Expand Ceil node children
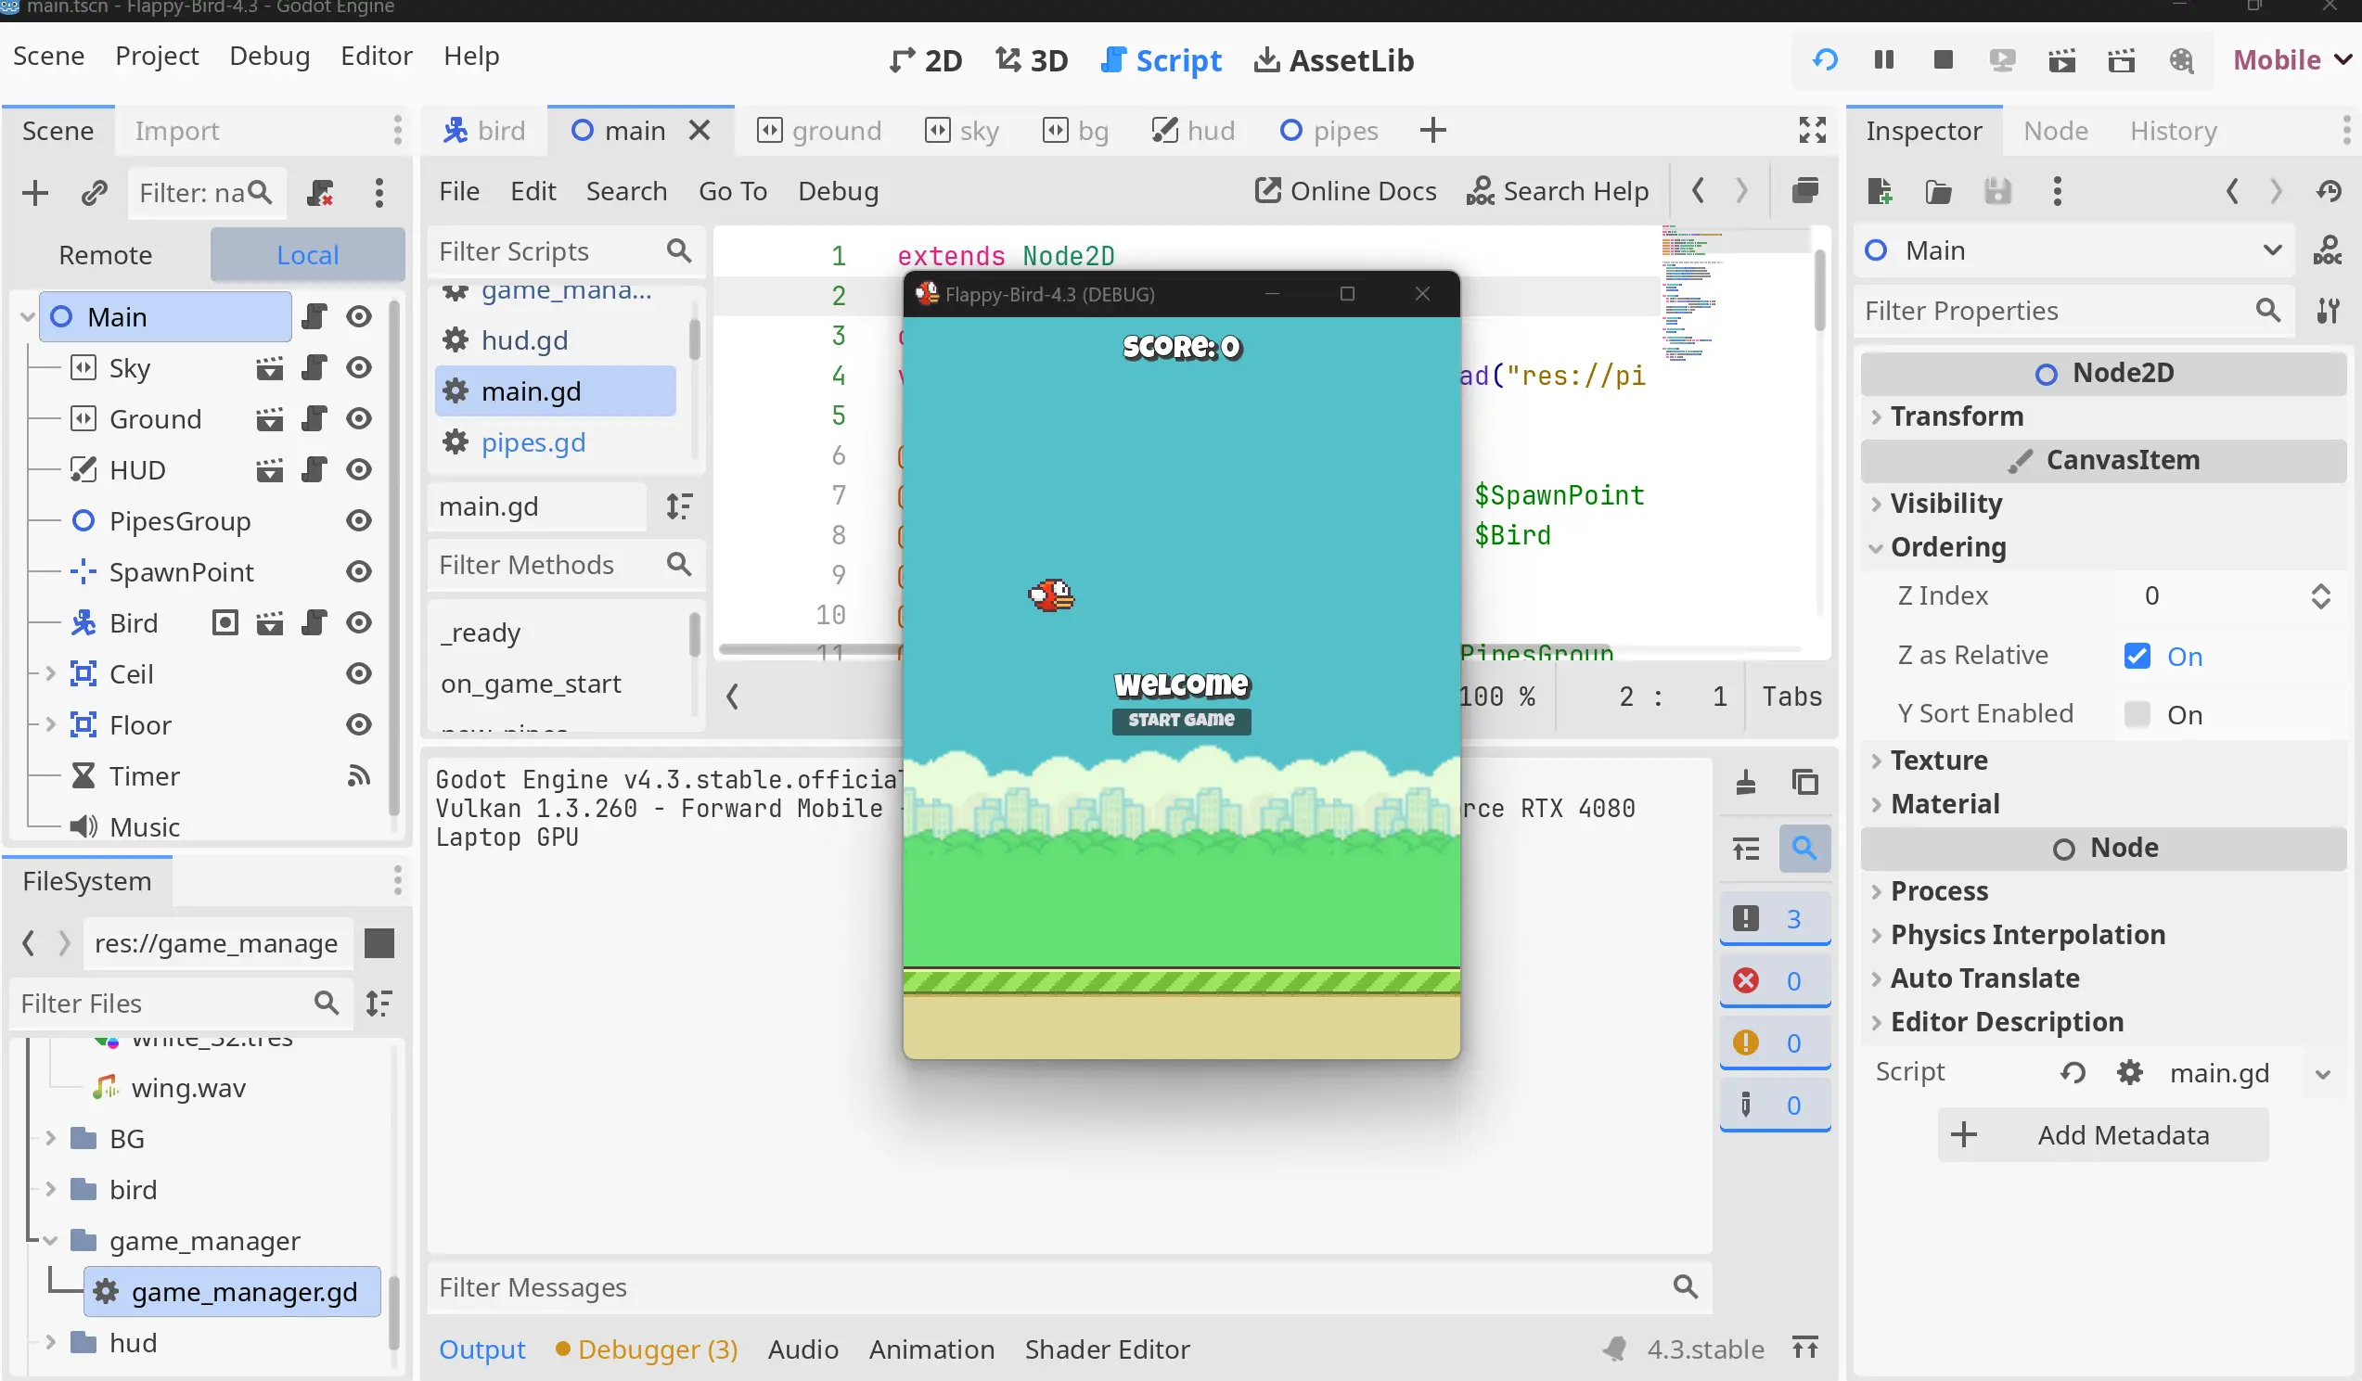This screenshot has width=2362, height=1381. (51, 673)
